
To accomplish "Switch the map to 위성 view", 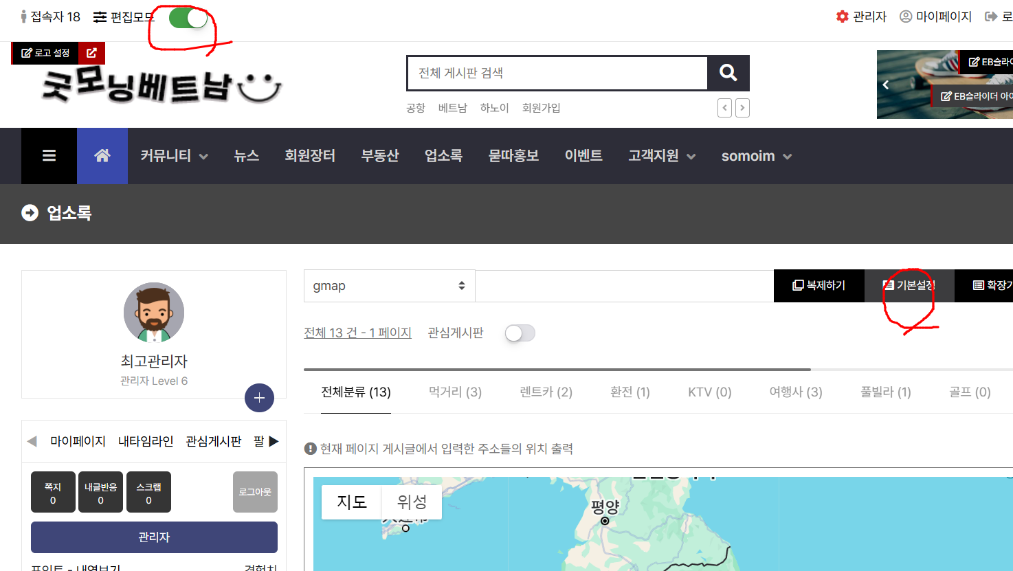I will (412, 502).
